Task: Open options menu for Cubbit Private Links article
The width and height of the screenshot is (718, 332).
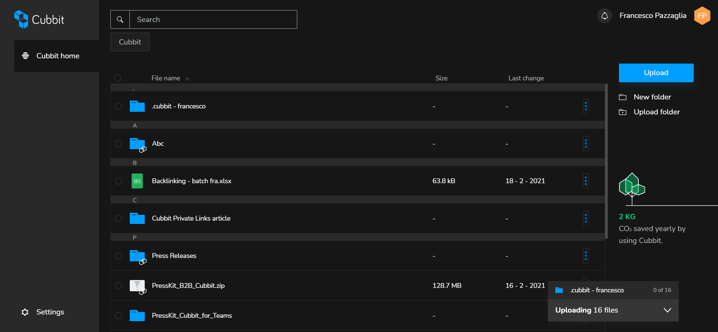Action: pyautogui.click(x=586, y=218)
